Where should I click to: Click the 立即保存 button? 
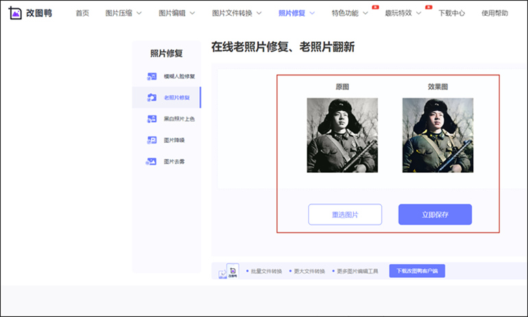pos(435,214)
